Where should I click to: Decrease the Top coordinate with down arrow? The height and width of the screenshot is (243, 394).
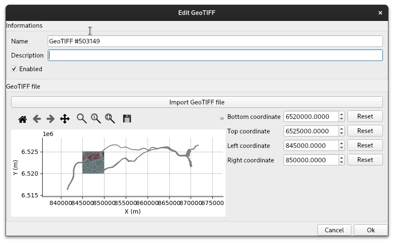(342, 133)
